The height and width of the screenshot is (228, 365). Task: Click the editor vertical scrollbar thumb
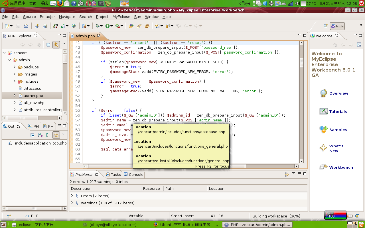(301, 63)
